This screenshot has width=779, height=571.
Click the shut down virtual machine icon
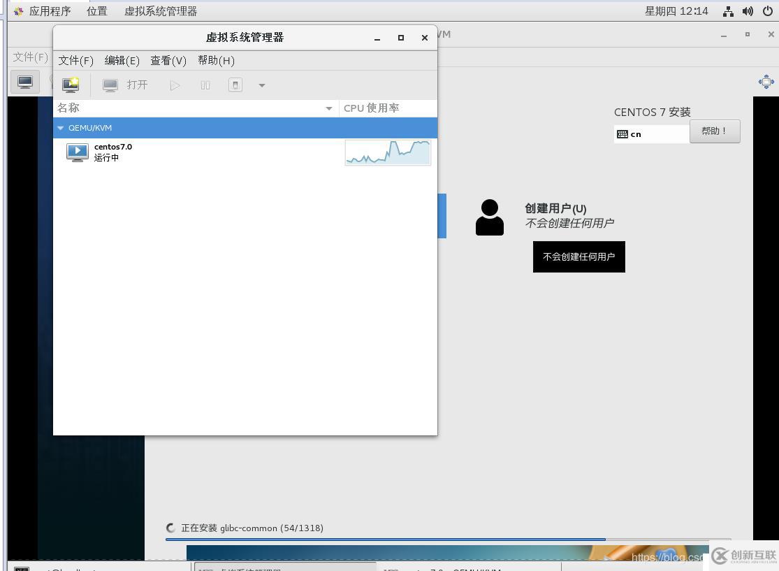(235, 85)
